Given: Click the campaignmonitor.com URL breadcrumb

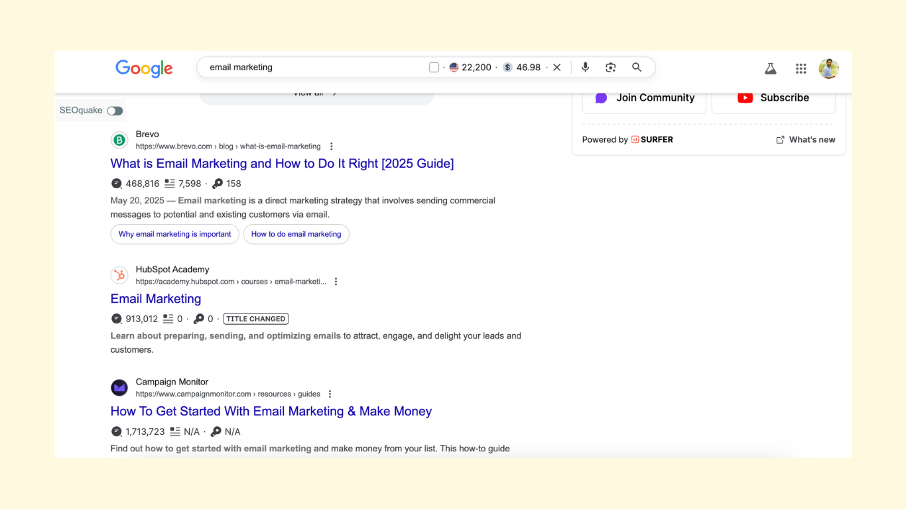Looking at the screenshot, I should [228, 394].
